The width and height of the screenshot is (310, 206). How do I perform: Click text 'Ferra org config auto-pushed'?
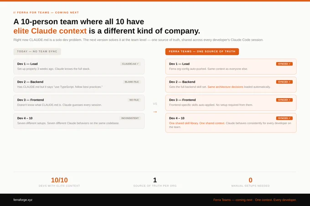click(188, 69)
